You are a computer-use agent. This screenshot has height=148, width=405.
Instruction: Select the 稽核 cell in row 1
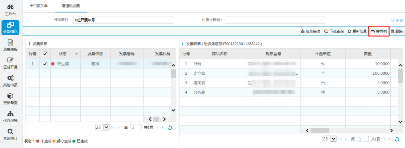[95, 64]
